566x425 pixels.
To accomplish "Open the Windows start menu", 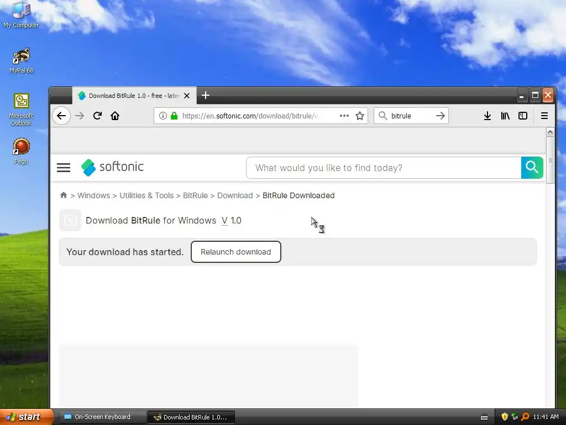I will (x=26, y=417).
